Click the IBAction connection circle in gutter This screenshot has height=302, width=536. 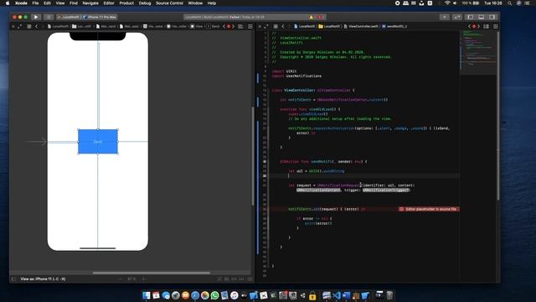pyautogui.click(x=265, y=162)
